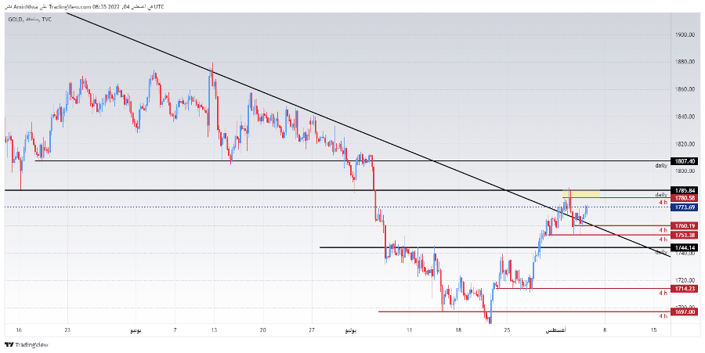
Task: Click the TradingView logo at the bottom left
Action: coord(26,345)
